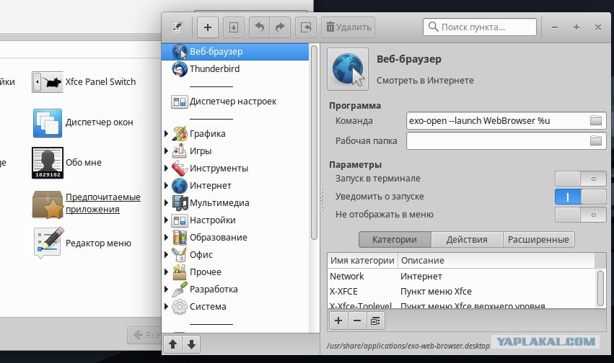Click the menu tree vertical scrollbar
This screenshot has height=363, width=614.
[x=314, y=143]
